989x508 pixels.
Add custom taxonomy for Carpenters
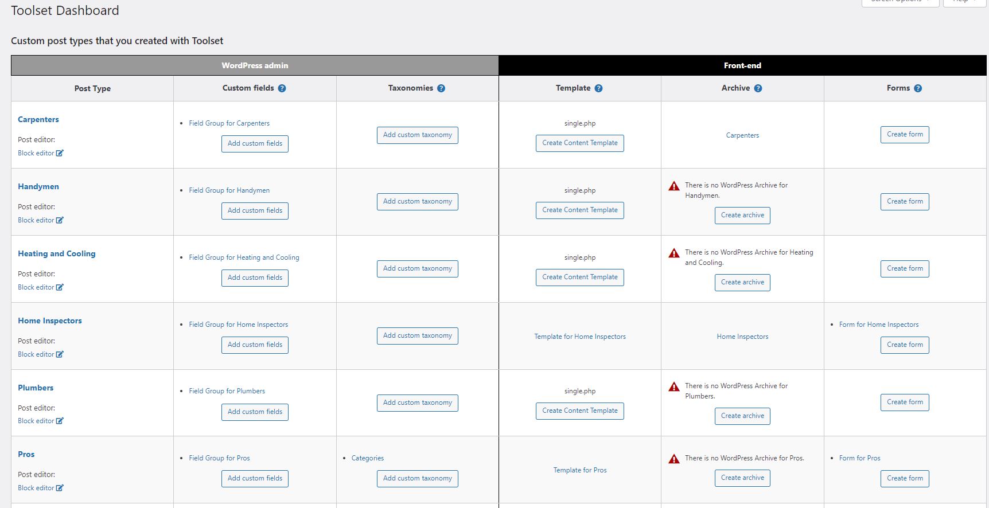[x=418, y=135]
